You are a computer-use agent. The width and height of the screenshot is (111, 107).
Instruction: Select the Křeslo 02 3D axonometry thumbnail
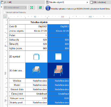pyautogui.click(x=58, y=71)
